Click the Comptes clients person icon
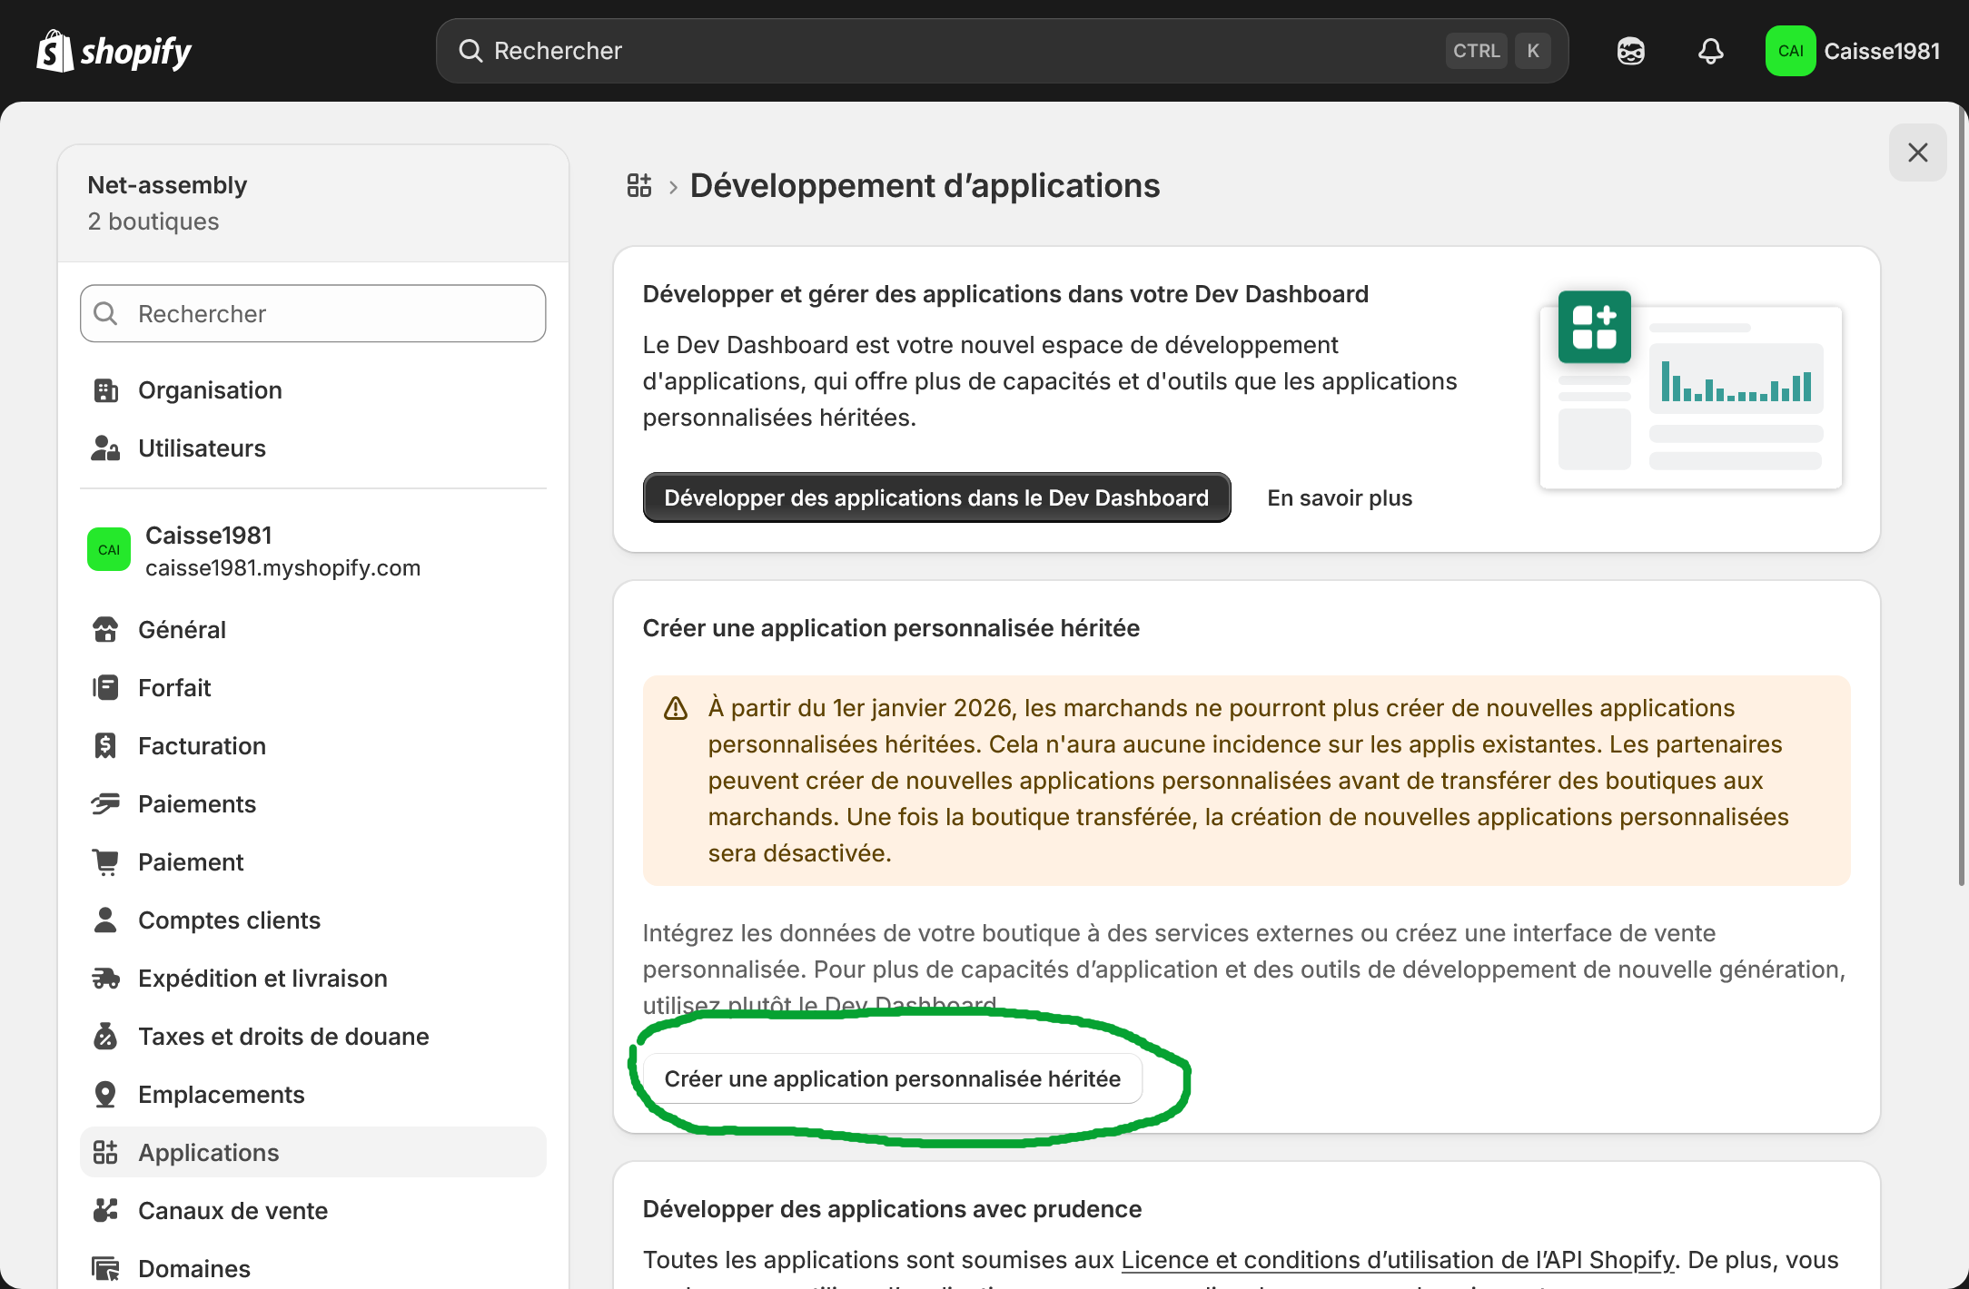Screen dimensions: 1969x1289 click(x=105, y=920)
